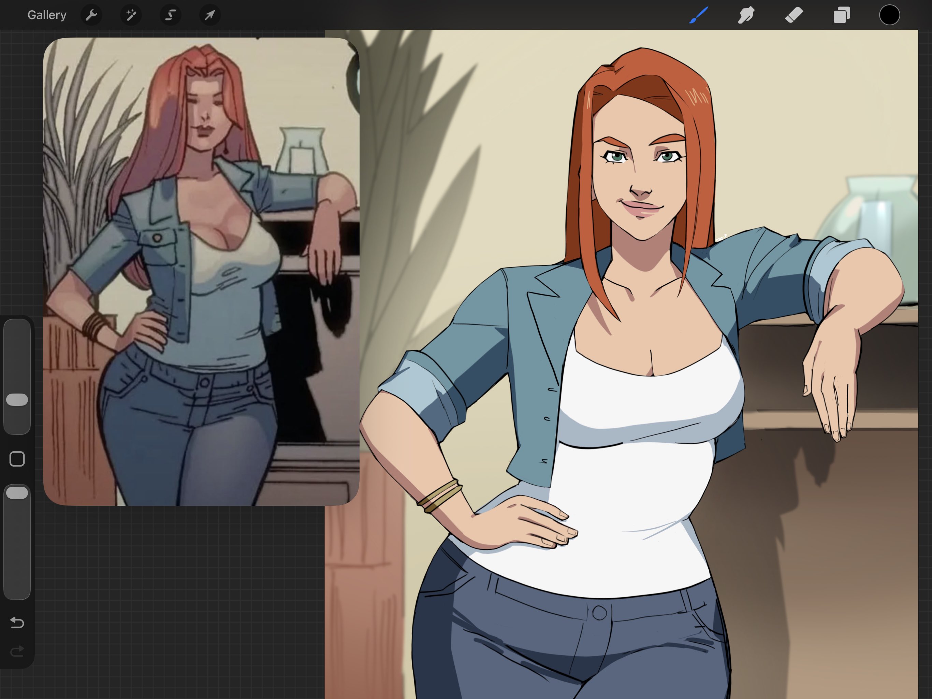Activate the Selection tool (S icon)
The image size is (932, 699).
click(170, 15)
